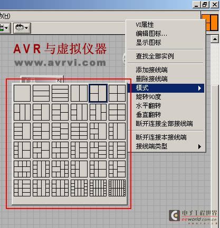Viewport: 220px width, 228px height.
Task: Minimize the LabVIEW window
Action: point(196,4)
